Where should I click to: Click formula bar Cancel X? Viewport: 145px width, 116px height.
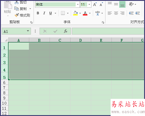(x=45, y=31)
